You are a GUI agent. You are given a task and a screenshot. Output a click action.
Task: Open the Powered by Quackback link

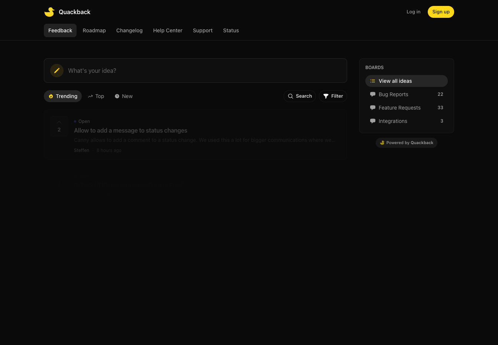pyautogui.click(x=407, y=143)
